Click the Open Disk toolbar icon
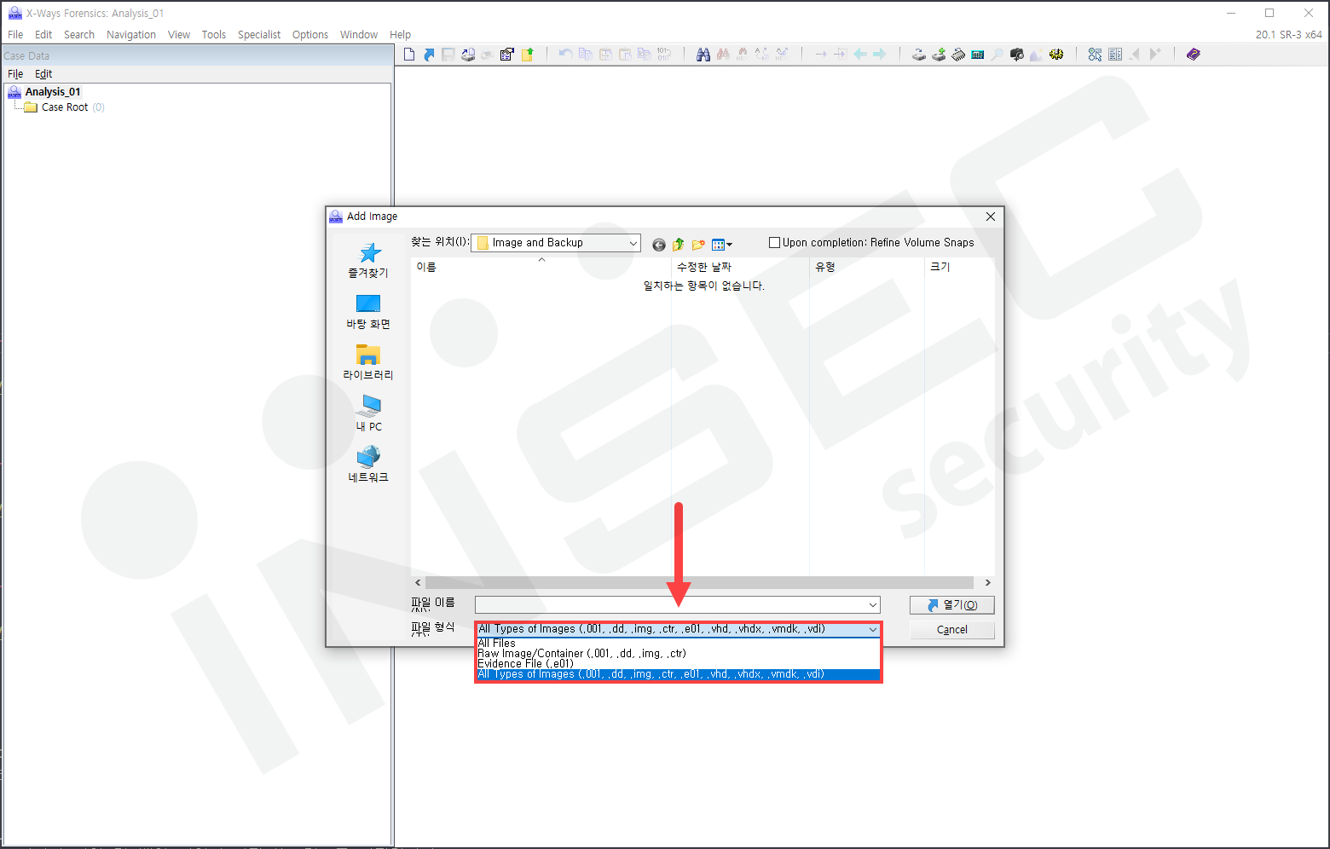The height and width of the screenshot is (849, 1330). [x=918, y=55]
